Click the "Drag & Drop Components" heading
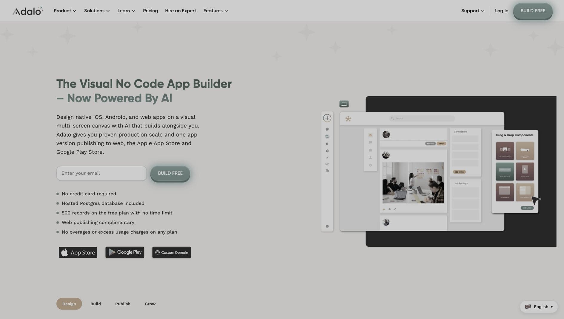The image size is (564, 319). [514, 135]
